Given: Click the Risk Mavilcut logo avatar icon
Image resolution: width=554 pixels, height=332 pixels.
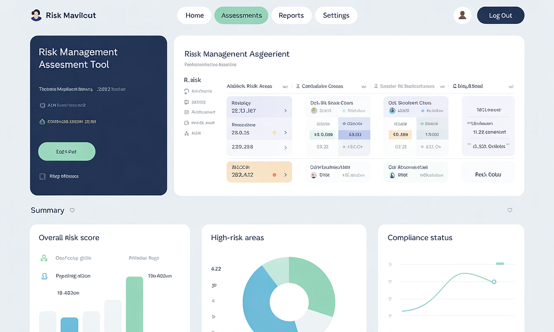Looking at the screenshot, I should point(37,15).
